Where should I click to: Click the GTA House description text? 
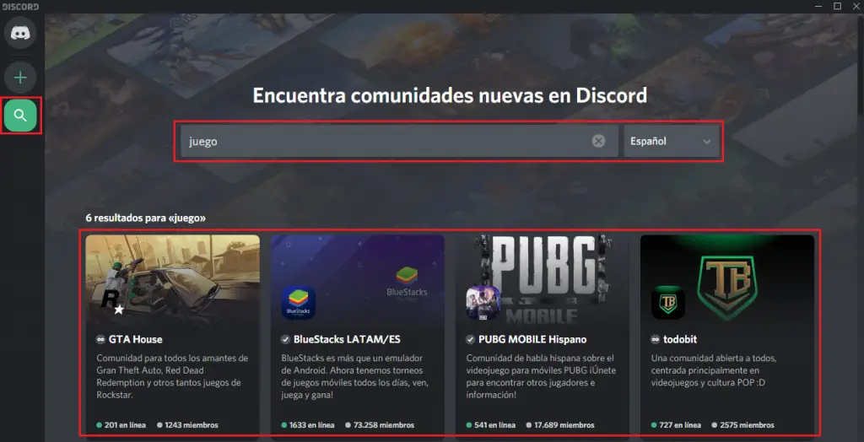pyautogui.click(x=172, y=376)
